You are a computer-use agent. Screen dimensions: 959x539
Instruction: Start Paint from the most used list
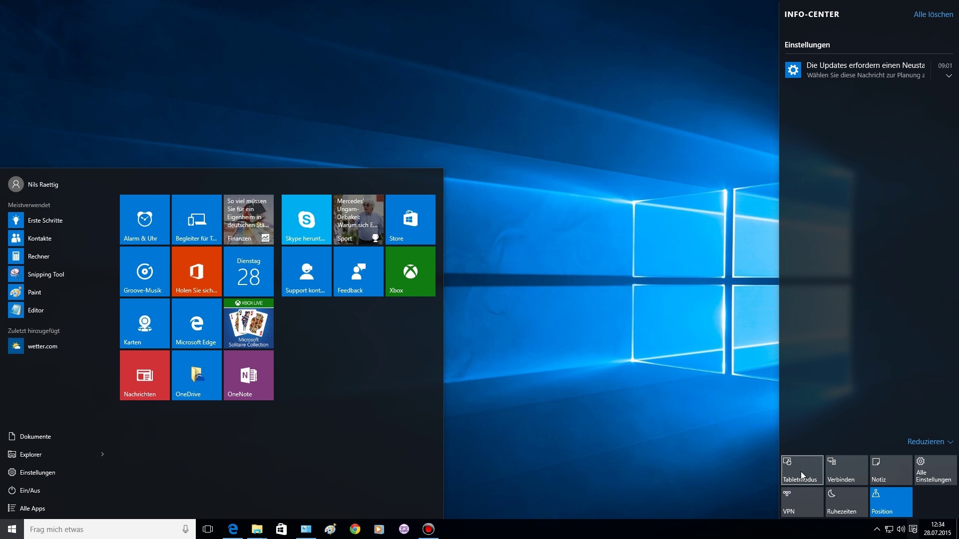(35, 292)
